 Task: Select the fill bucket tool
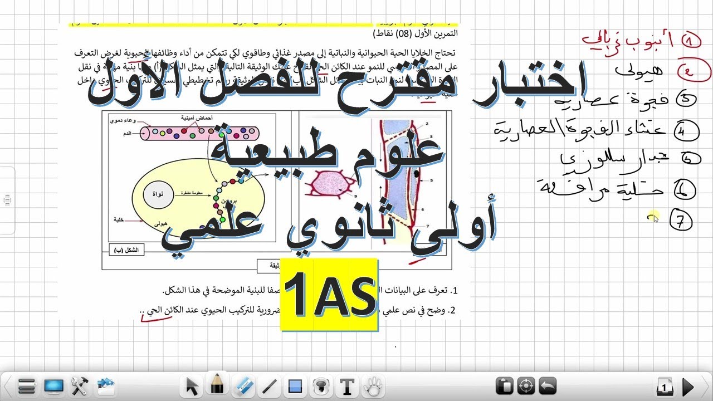pyautogui.click(x=321, y=386)
